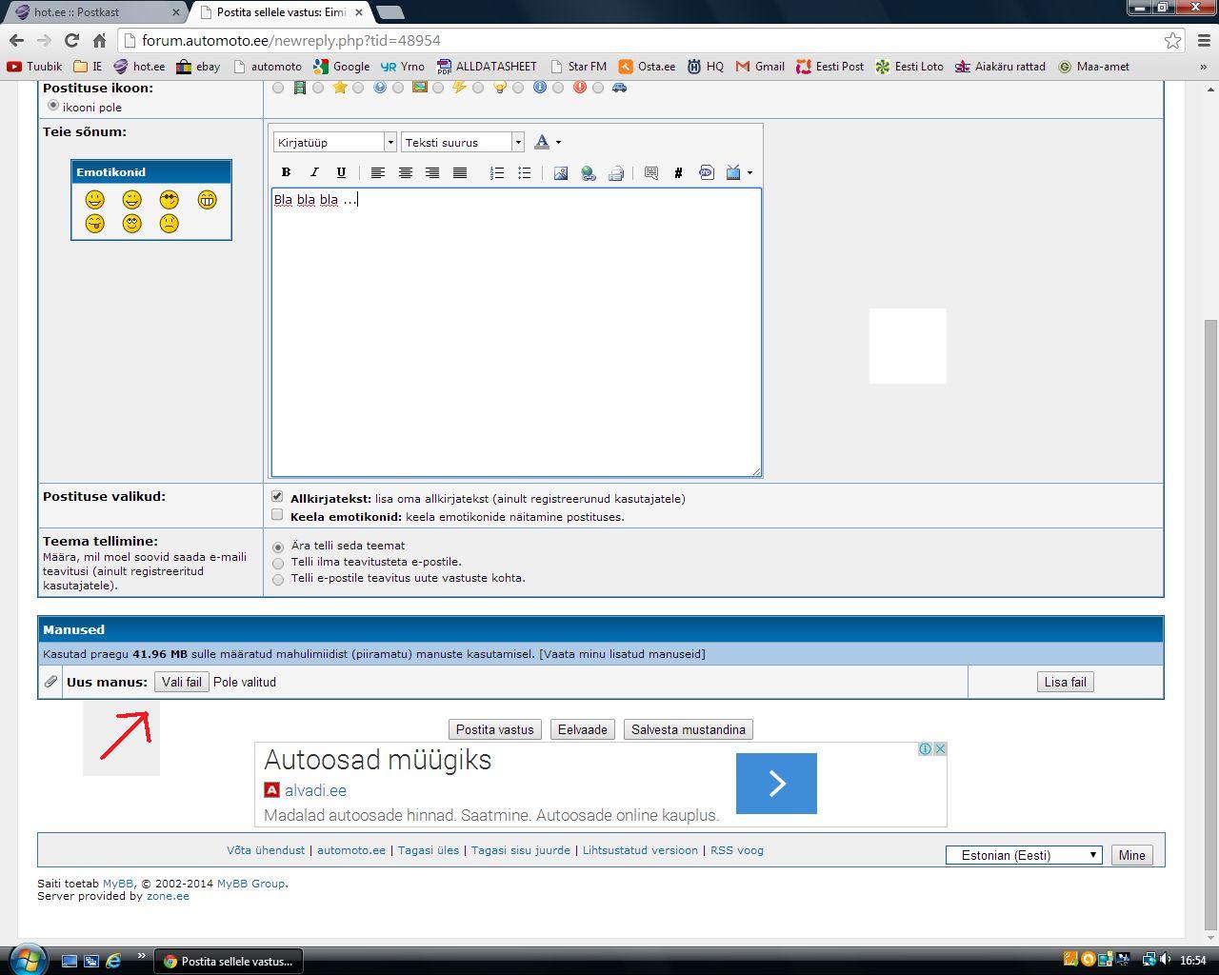1219x975 pixels.
Task: Insert an image into the post
Action: coord(561,172)
